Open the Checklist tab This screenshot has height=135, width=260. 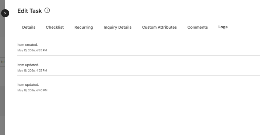point(55,27)
